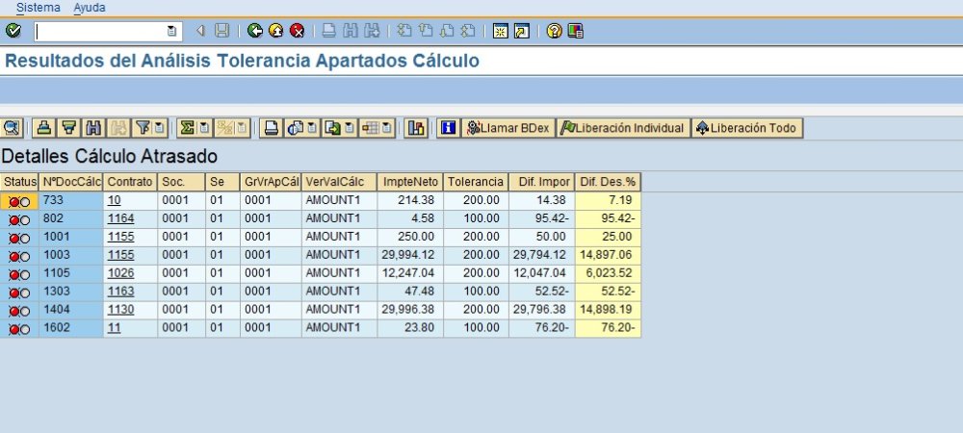Viewport: 963px width, 433px height.
Task: Click the Display graphic chart icon
Action: 416,128
